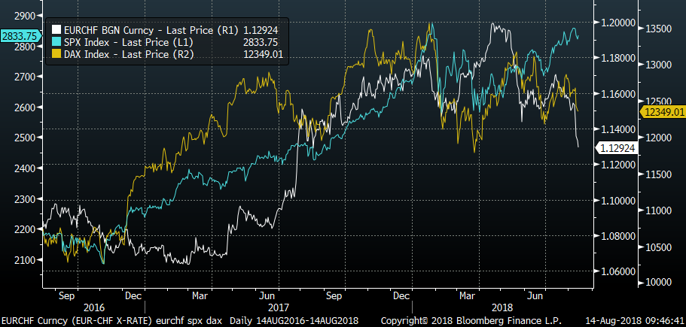
Task: Click 'Daily 14AUG2016-14AUG2018' date range text
Action: pyautogui.click(x=294, y=321)
